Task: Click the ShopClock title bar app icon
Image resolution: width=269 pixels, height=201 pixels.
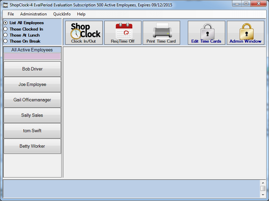Action: (x=5, y=5)
